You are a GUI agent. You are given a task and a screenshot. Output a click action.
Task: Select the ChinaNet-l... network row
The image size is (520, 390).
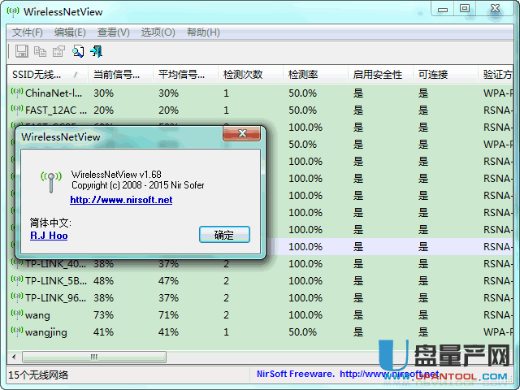pos(260,93)
